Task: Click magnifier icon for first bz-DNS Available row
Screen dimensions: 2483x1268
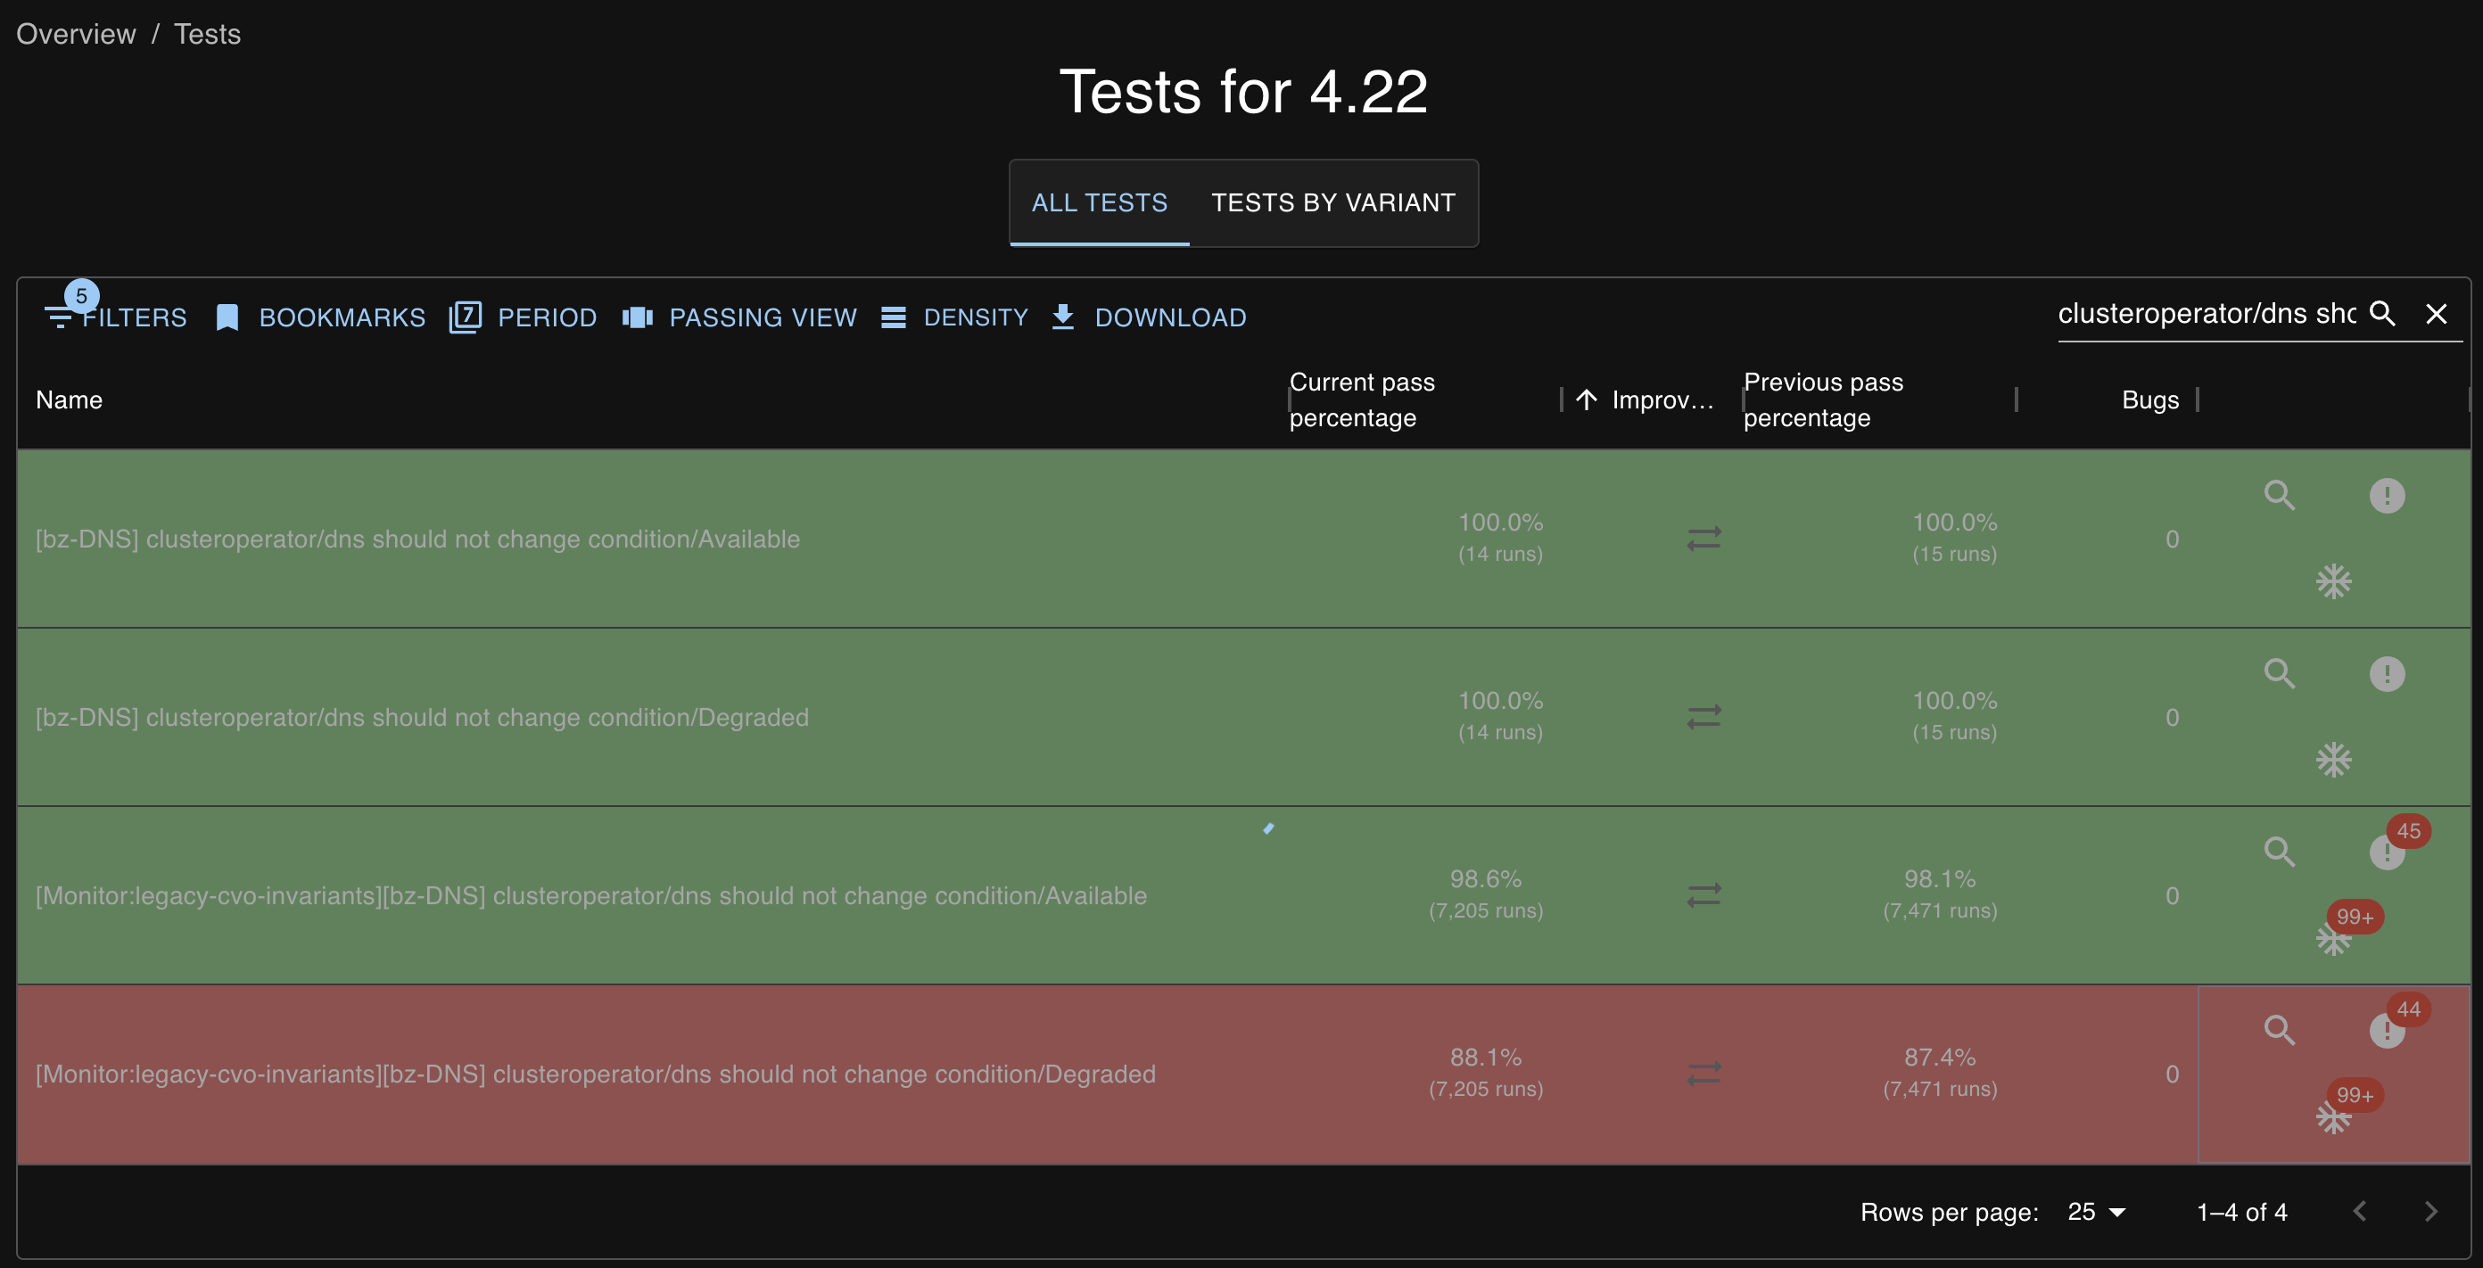Action: tap(2279, 495)
